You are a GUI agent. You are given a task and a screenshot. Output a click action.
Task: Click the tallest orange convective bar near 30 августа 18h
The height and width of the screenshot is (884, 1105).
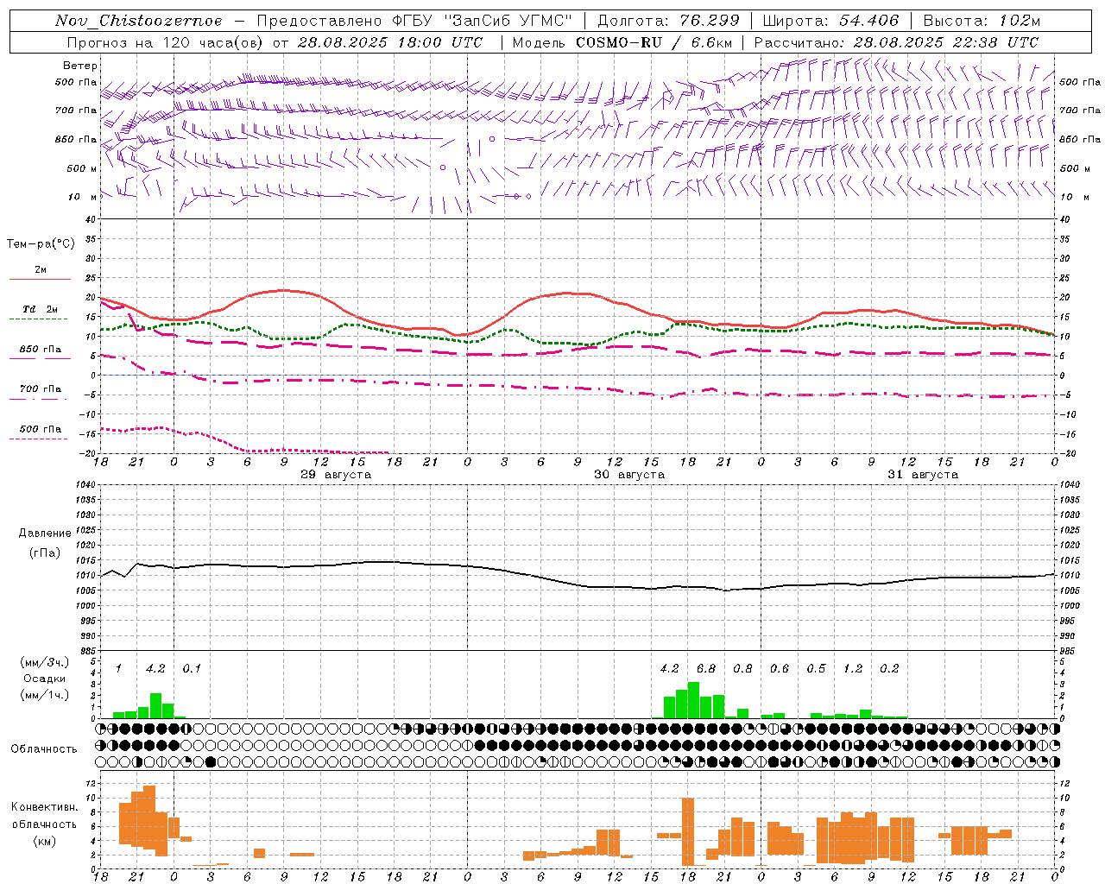(688, 831)
